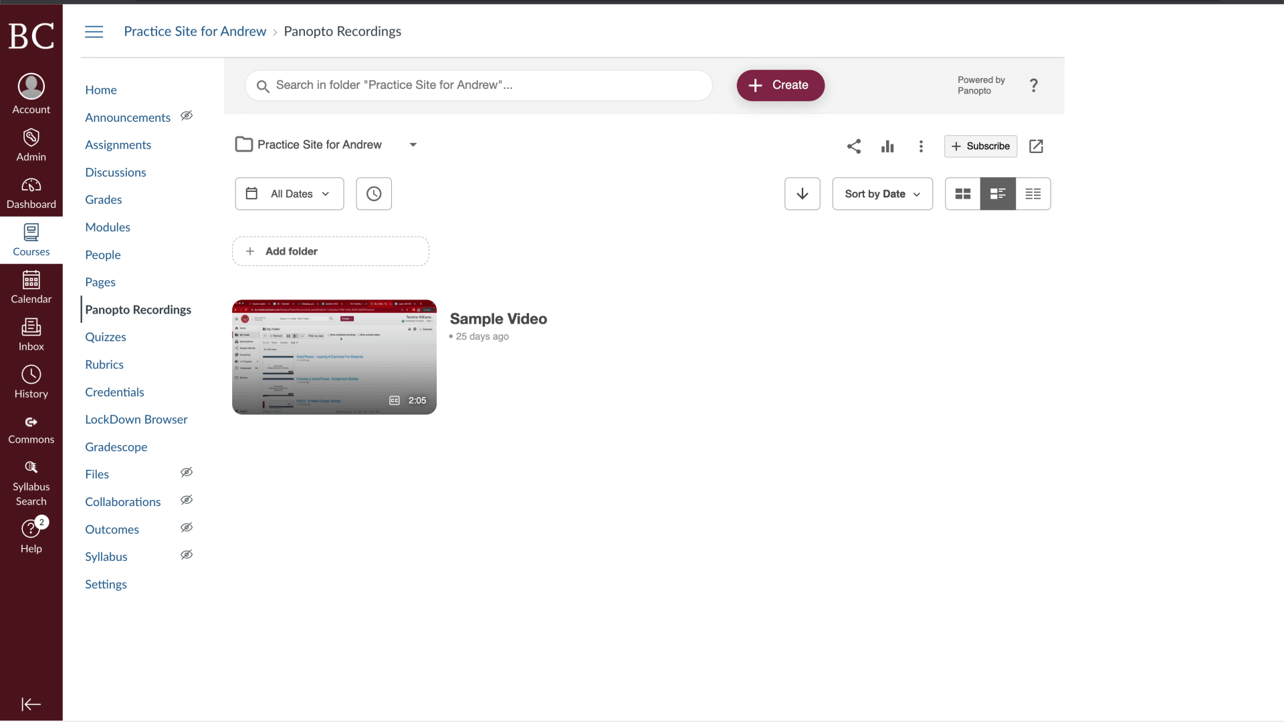Expand the Practice Site for Andrew folder dropdown
Viewport: 1284px width, 722px height.
click(x=413, y=144)
